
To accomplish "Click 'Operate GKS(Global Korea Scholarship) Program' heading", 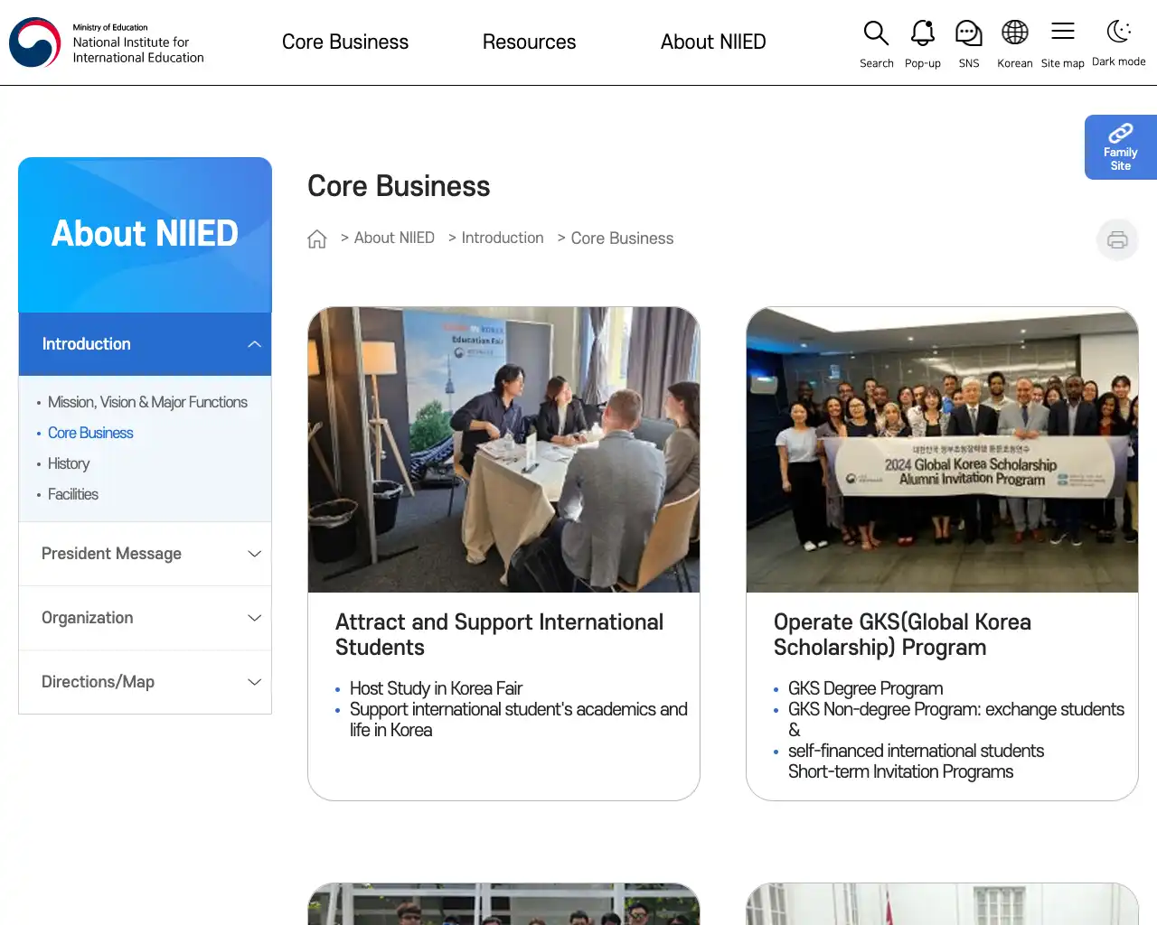I will click(902, 635).
